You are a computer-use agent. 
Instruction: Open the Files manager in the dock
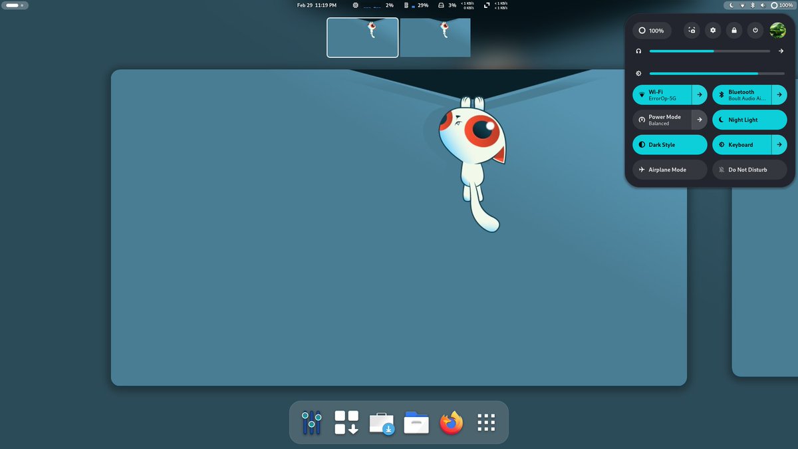coord(416,422)
